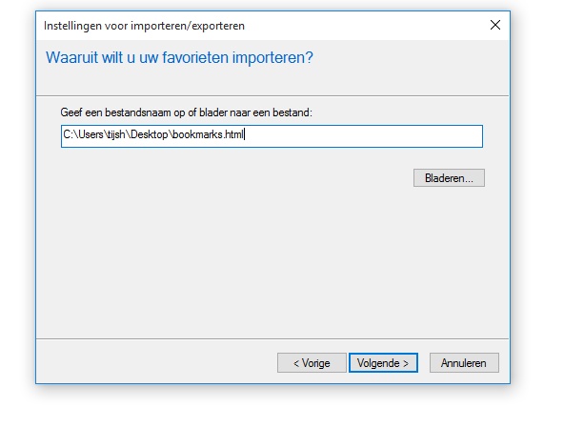The height and width of the screenshot is (428, 564).
Task: Go back with the Vorige button
Action: pyautogui.click(x=312, y=363)
